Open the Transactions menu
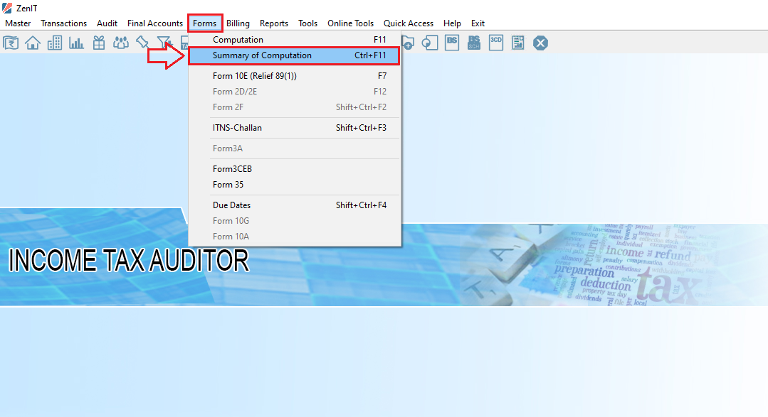 [x=63, y=23]
